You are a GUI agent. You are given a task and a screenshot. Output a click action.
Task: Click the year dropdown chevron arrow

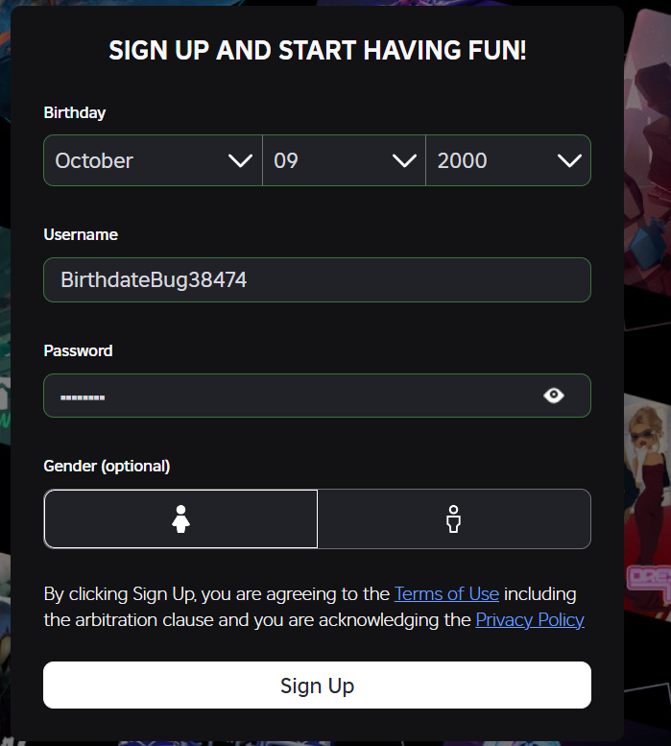pyautogui.click(x=569, y=160)
